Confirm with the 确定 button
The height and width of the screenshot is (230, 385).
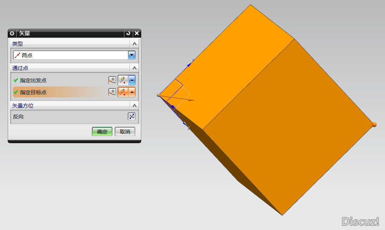pos(102,132)
